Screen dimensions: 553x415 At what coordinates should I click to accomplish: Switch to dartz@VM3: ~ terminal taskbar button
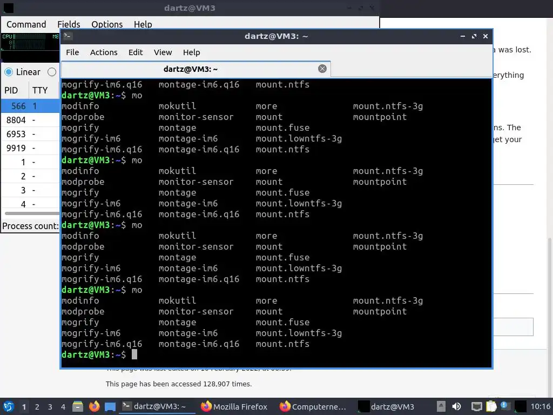157,406
